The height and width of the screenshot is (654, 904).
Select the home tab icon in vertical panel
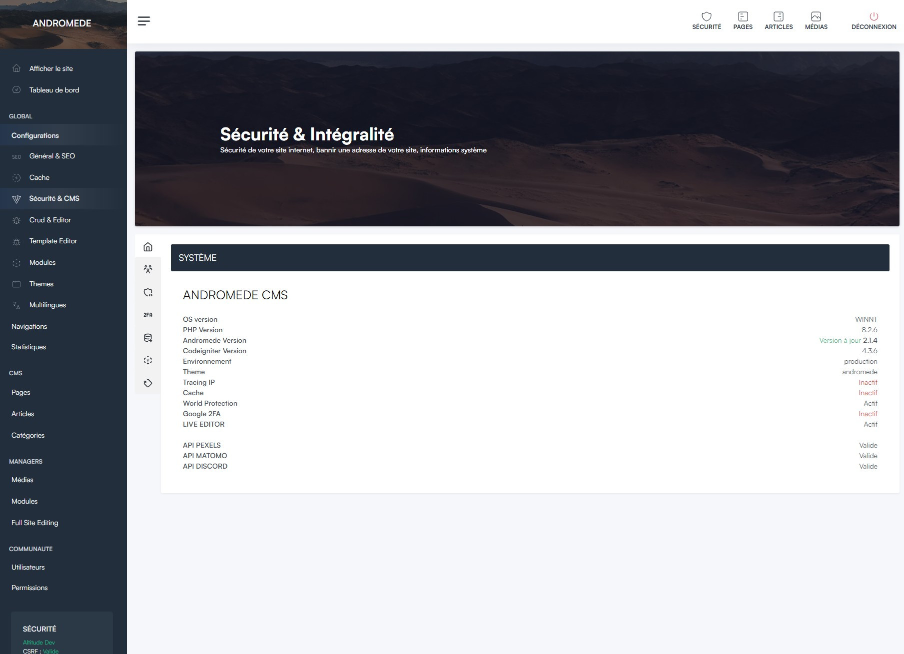point(148,247)
